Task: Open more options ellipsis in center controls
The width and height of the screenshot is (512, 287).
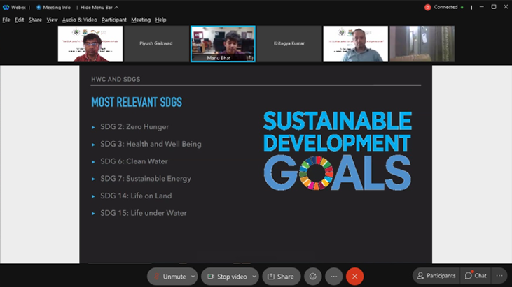Action: click(x=334, y=277)
